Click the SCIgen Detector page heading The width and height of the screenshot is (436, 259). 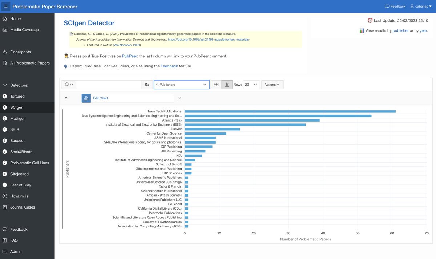click(89, 23)
